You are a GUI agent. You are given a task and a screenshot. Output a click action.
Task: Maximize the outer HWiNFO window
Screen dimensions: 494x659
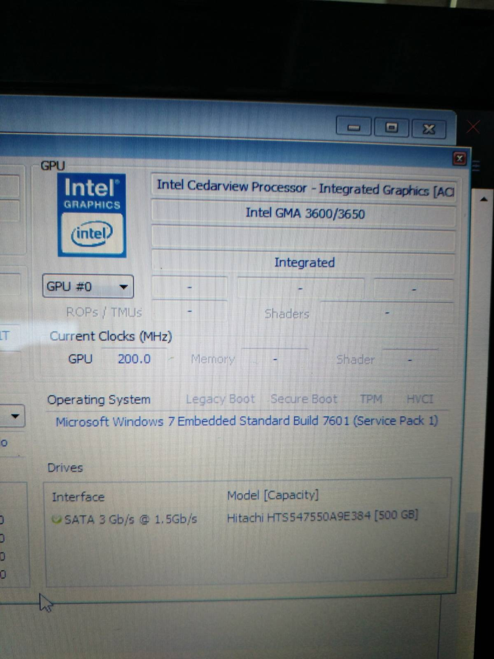tap(391, 128)
